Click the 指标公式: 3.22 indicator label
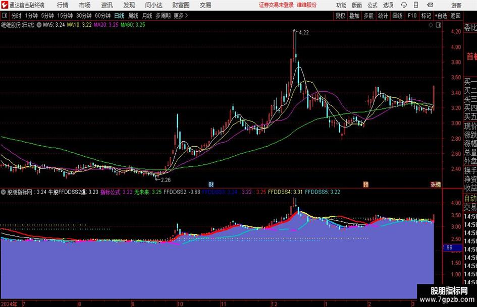The image size is (477, 307). [x=116, y=192]
